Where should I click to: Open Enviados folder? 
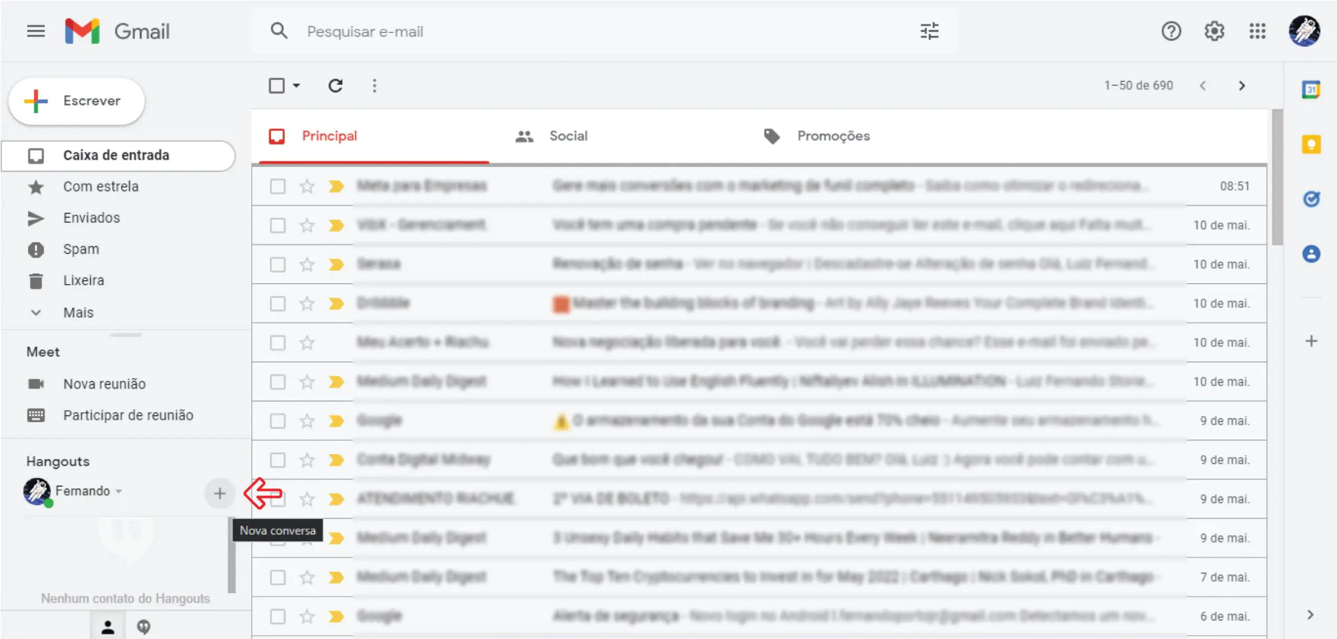click(x=118, y=218)
